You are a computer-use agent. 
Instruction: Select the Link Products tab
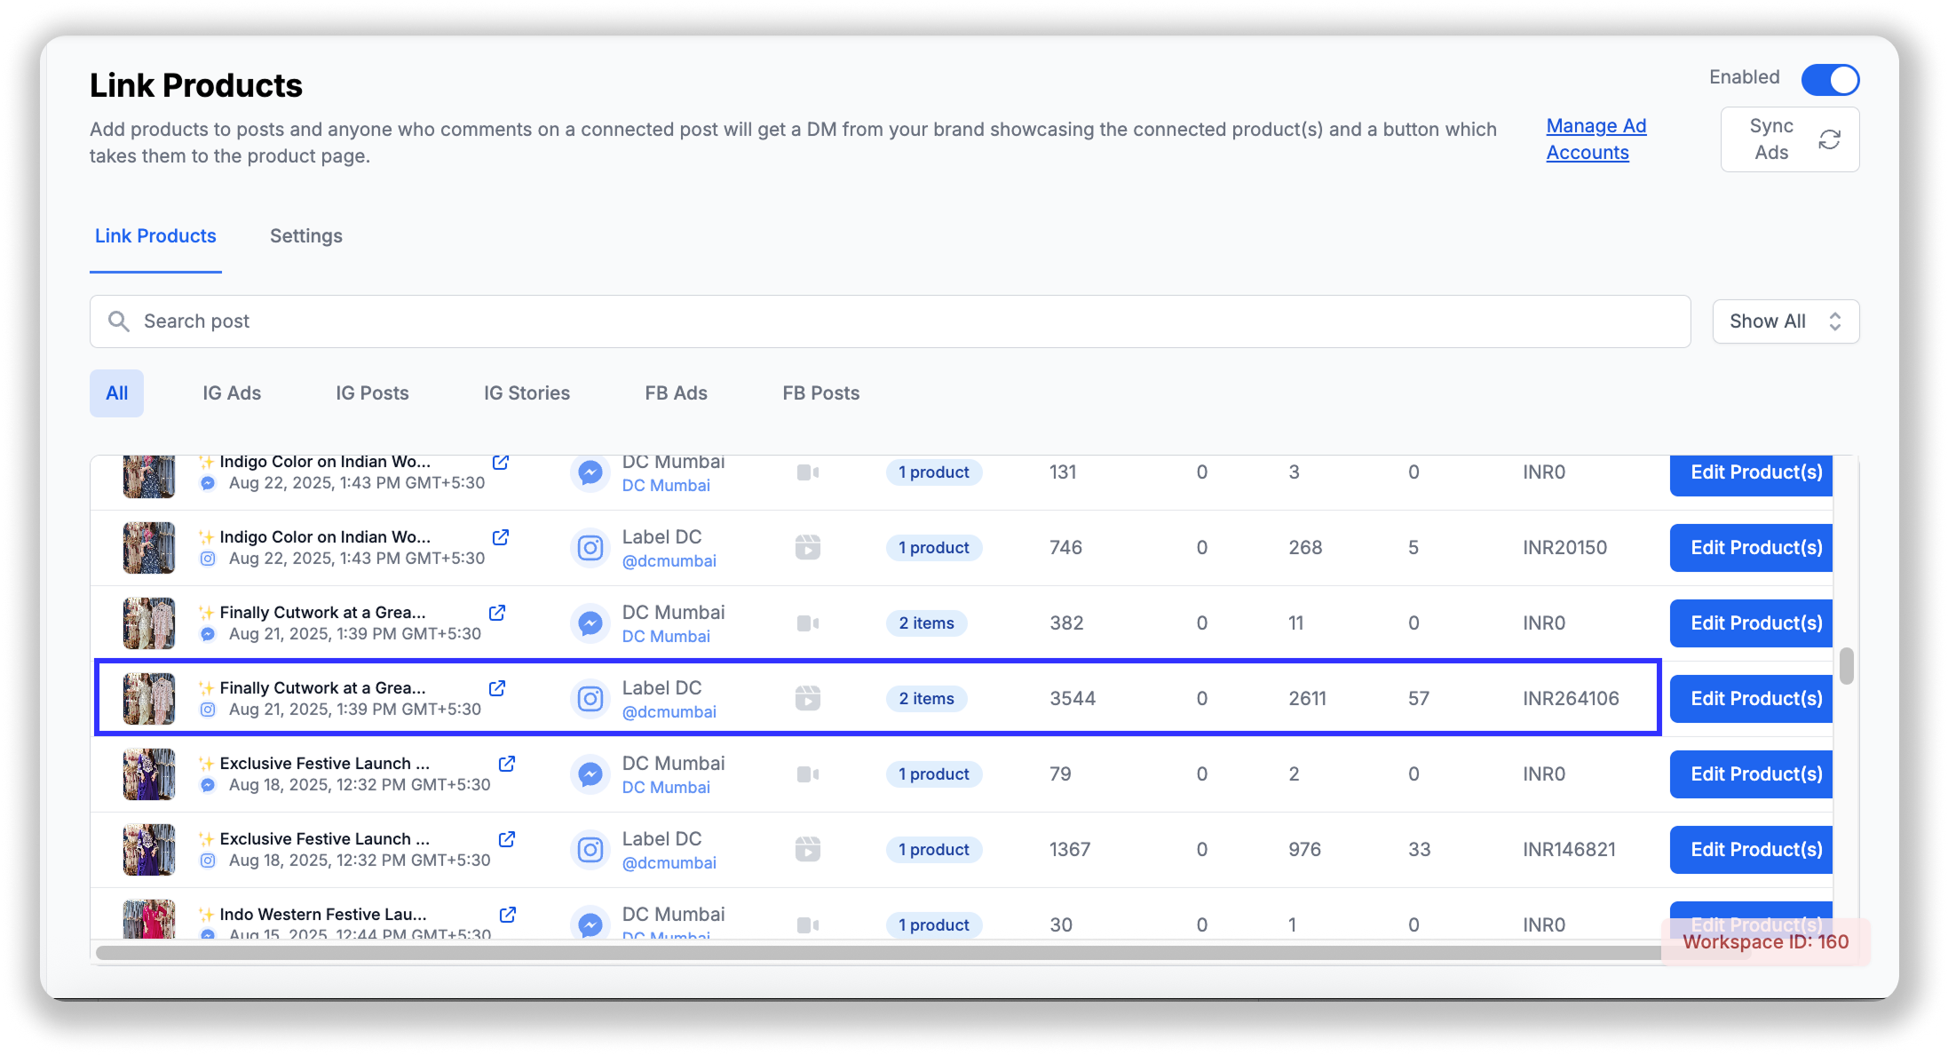pyautogui.click(x=155, y=236)
